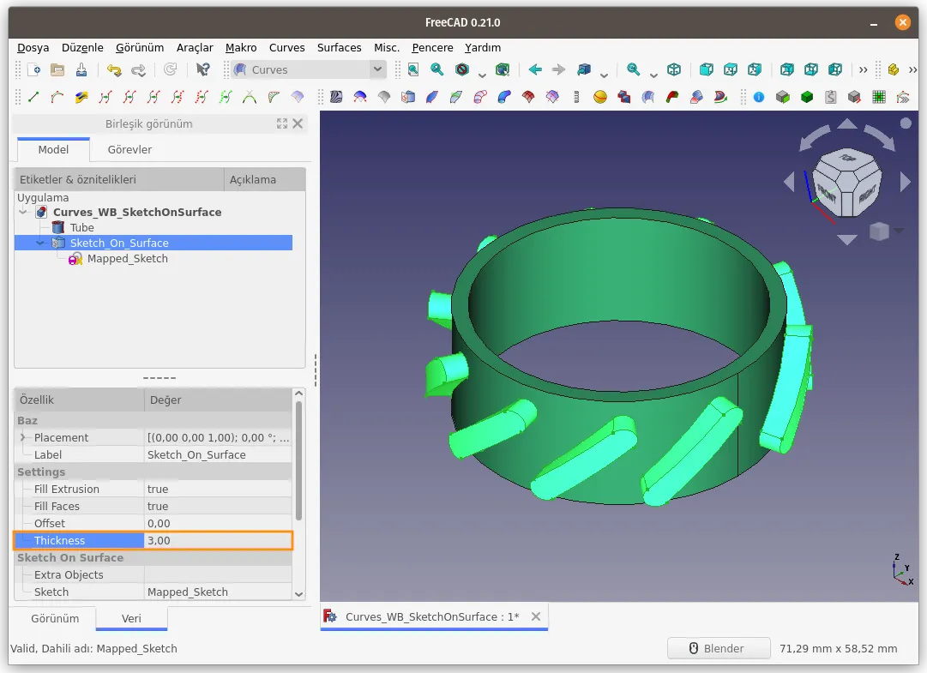Select the Tube object in tree
This screenshot has height=673, width=927.
click(x=81, y=227)
